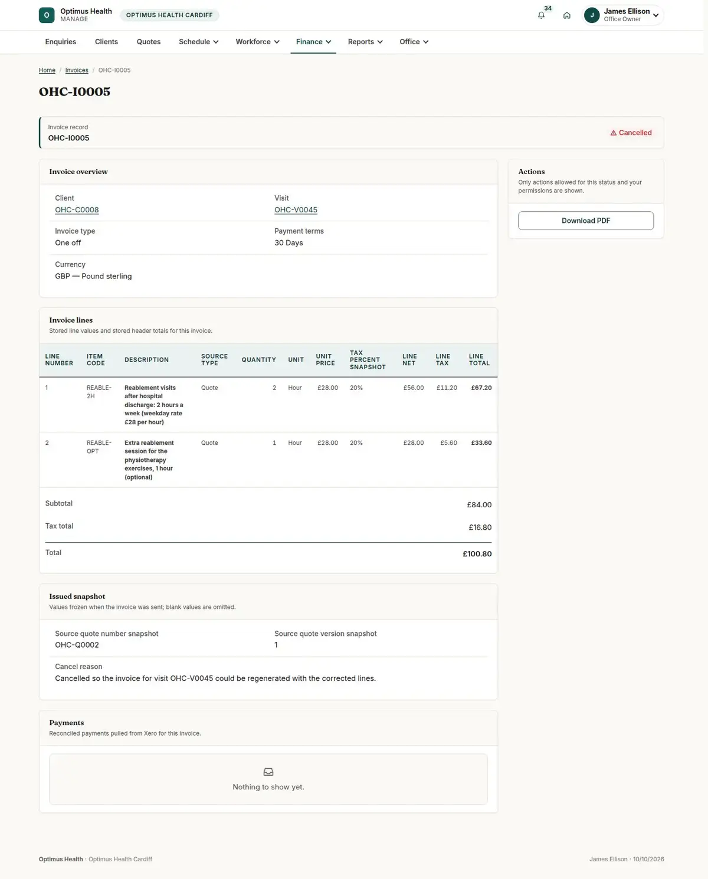This screenshot has width=708, height=879.
Task: Expand the Workforce navigation menu
Action: coord(257,42)
